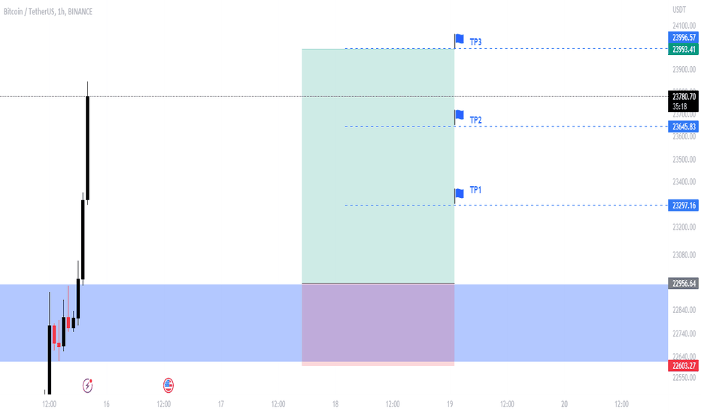The height and width of the screenshot is (414, 701).
Task: Select the 23996.57 blue price label
Action: pos(684,38)
